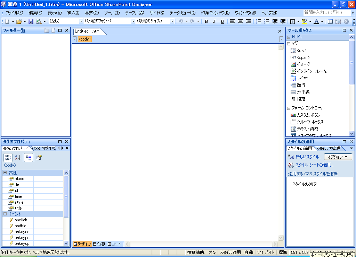
Task: Click the increase indent icon
Action: click(x=283, y=21)
